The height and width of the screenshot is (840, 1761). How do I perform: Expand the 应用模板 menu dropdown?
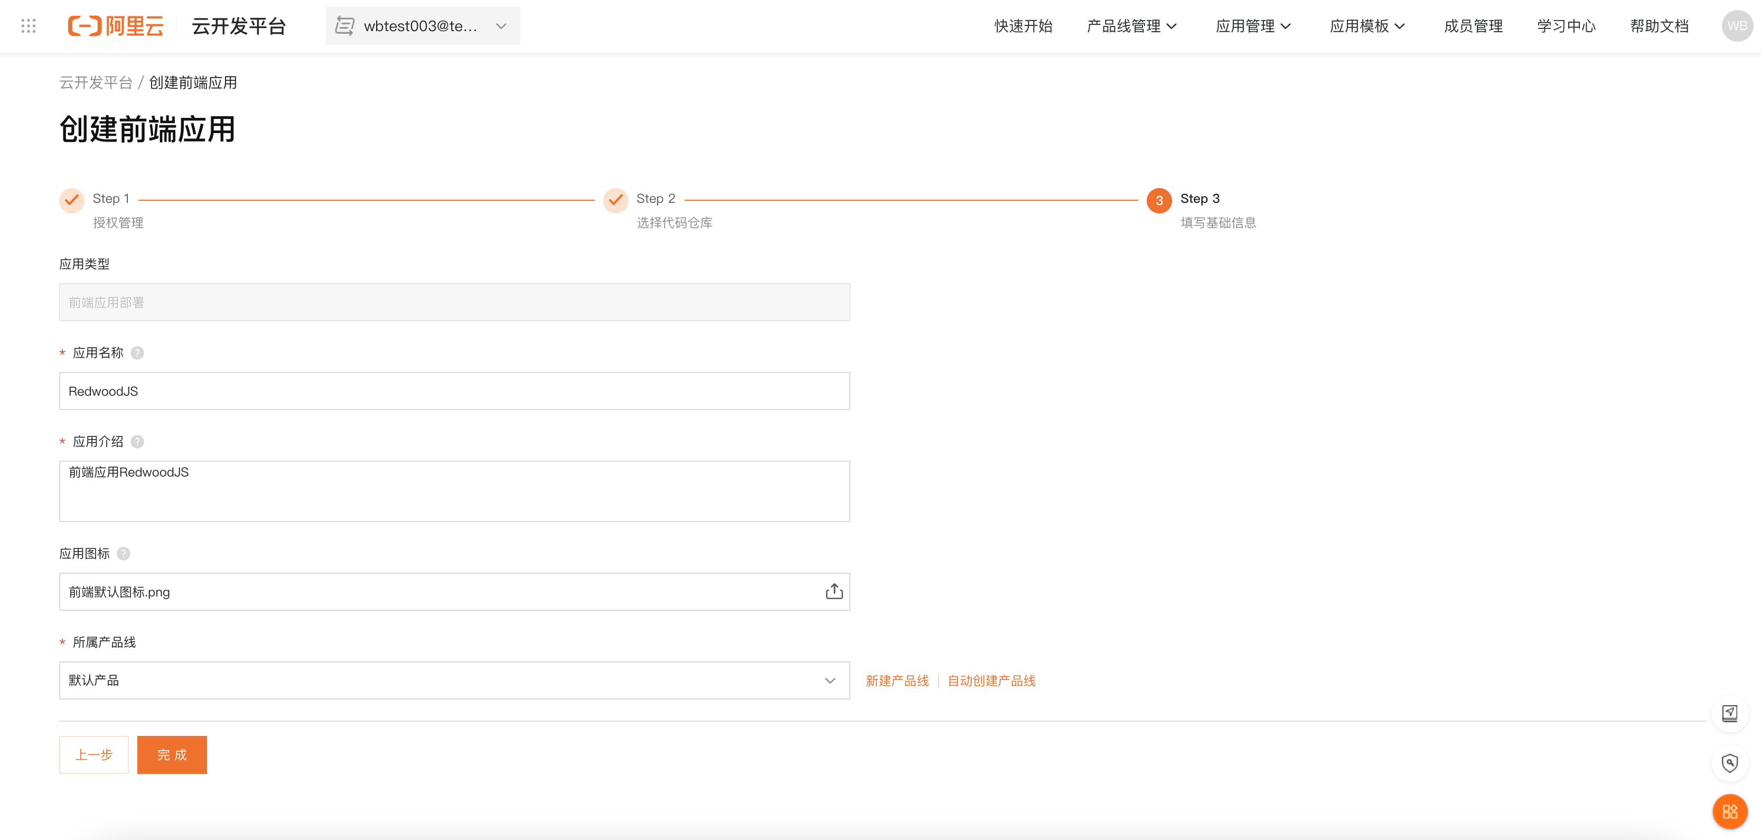point(1367,26)
